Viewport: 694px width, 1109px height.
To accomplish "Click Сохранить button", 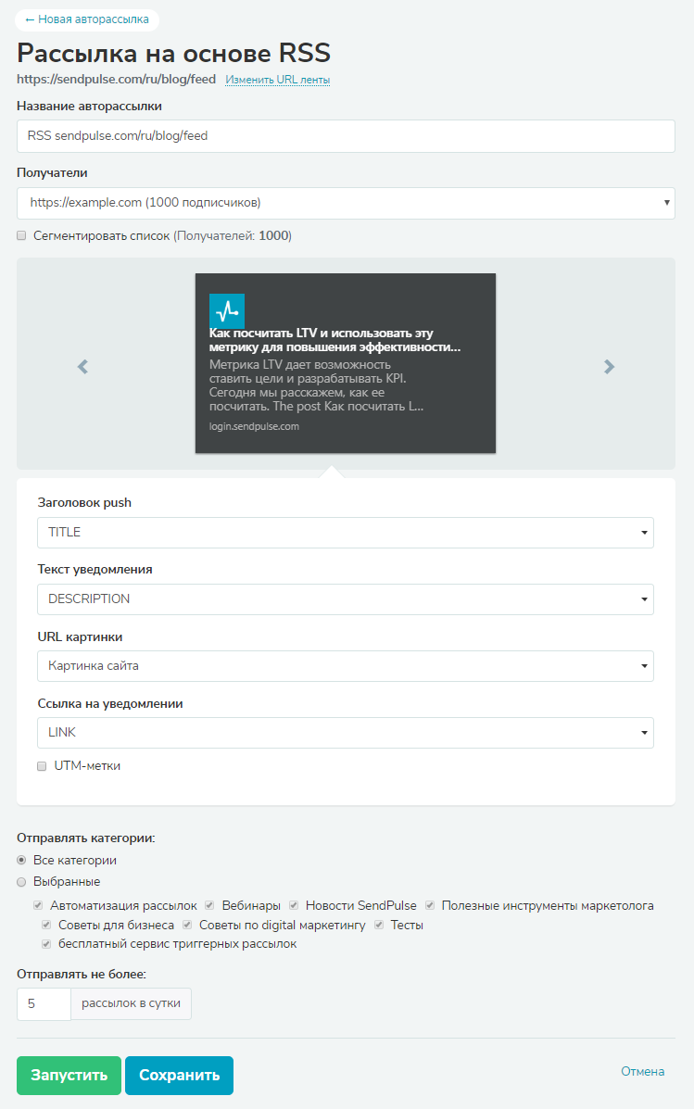I will click(179, 1075).
